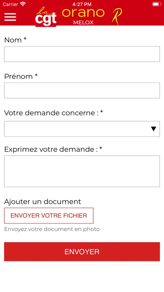
Task: Submit the form with ENVOYER button
Action: click(x=82, y=252)
